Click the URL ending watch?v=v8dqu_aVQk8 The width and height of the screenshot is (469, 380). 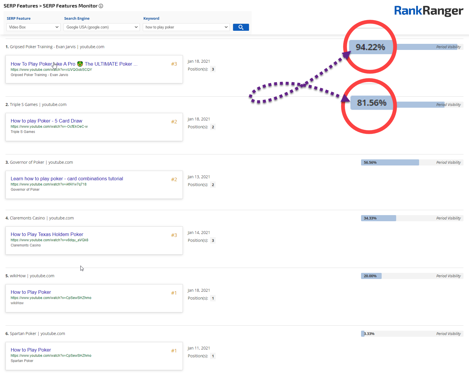click(49, 240)
